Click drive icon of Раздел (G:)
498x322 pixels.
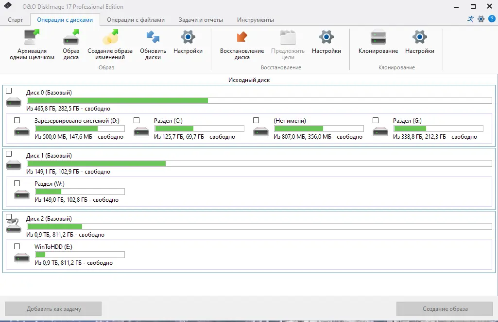click(380, 131)
